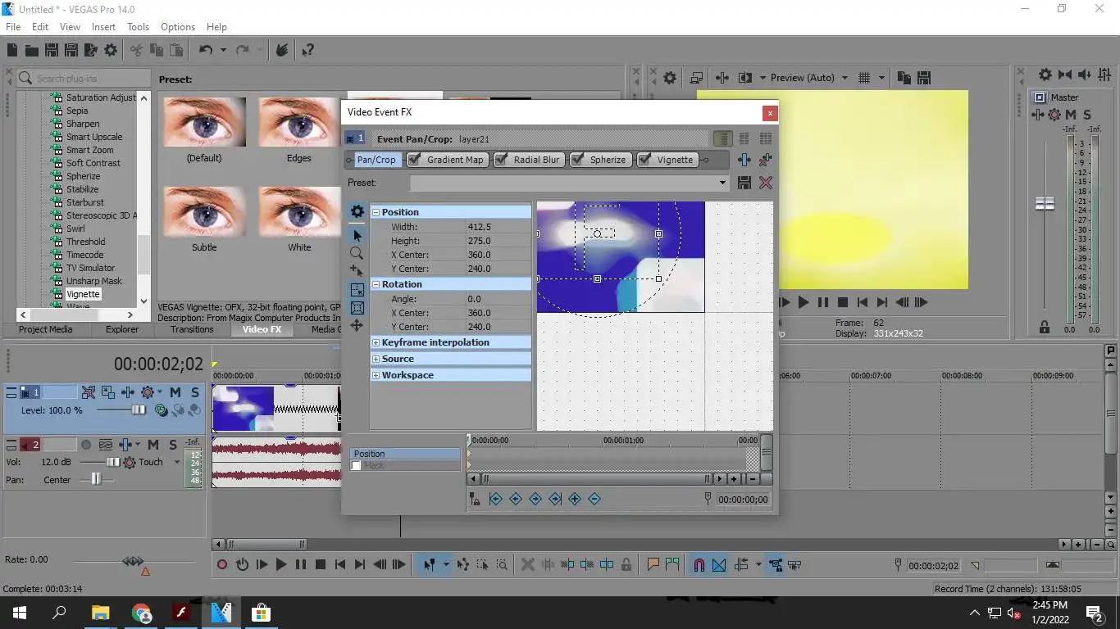Expand the Keyframe interpolation group
This screenshot has width=1120, height=629.
[x=376, y=342]
